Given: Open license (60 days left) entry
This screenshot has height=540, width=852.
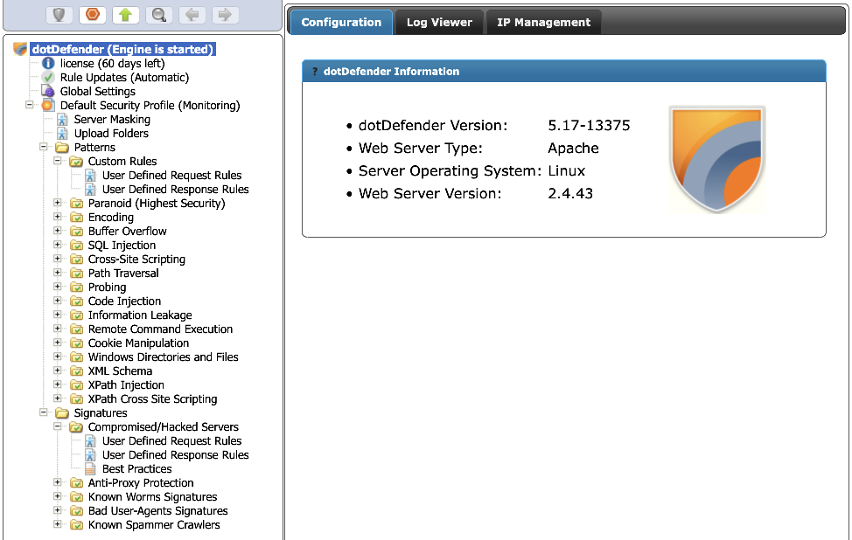Looking at the screenshot, I should 113,64.
